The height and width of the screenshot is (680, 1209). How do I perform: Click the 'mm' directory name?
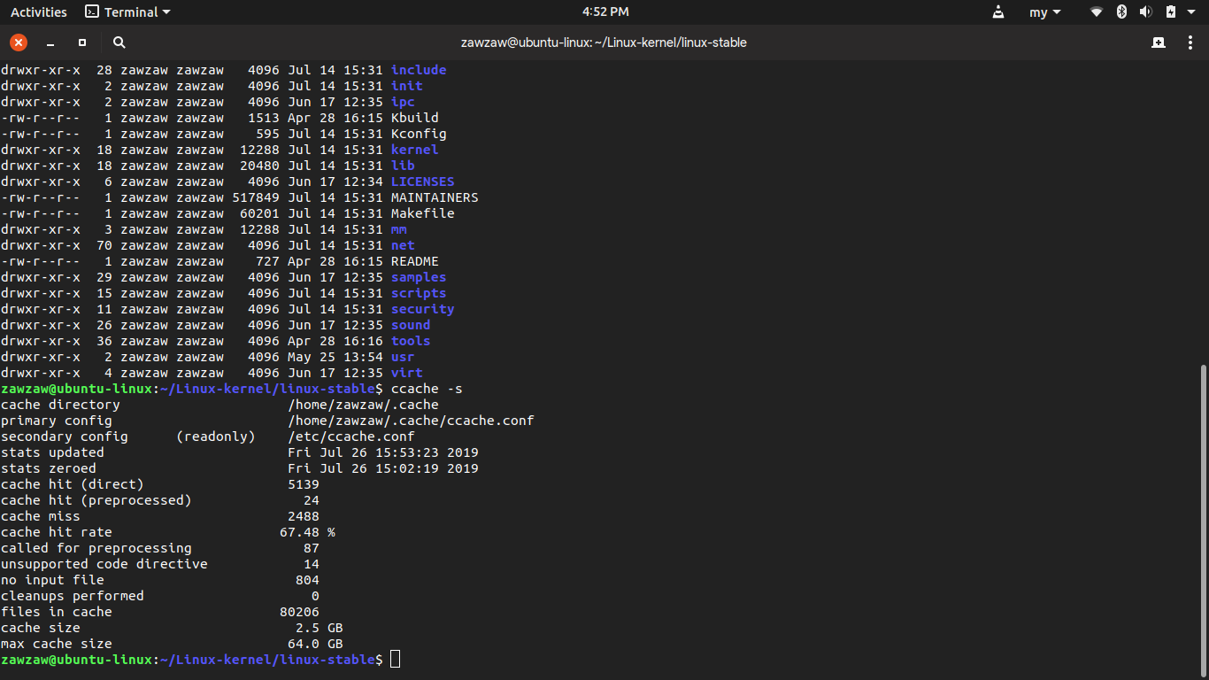coord(399,229)
